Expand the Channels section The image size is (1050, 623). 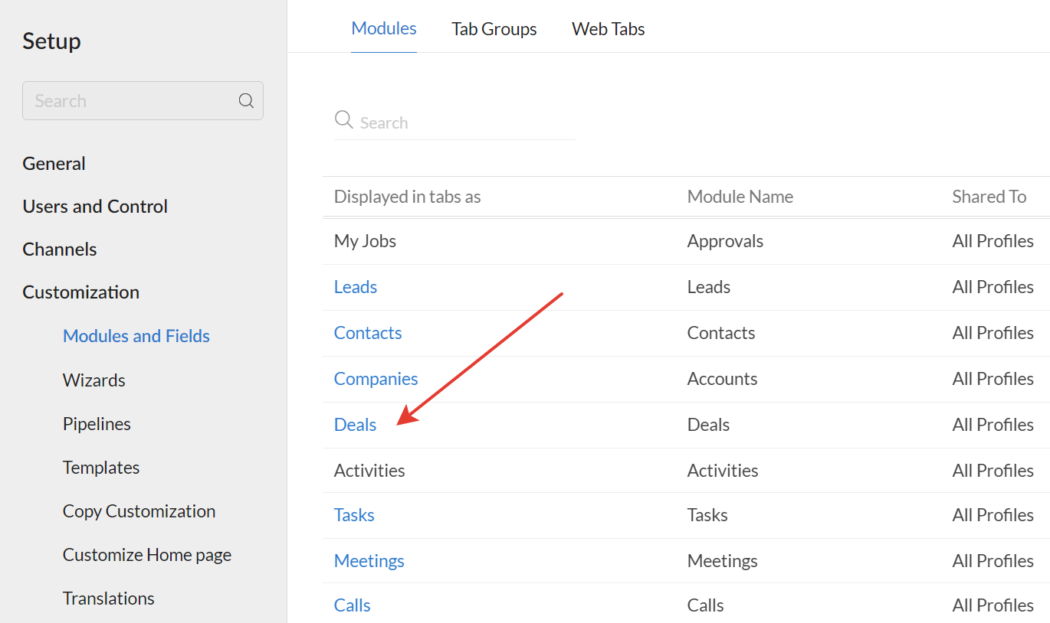coord(59,249)
